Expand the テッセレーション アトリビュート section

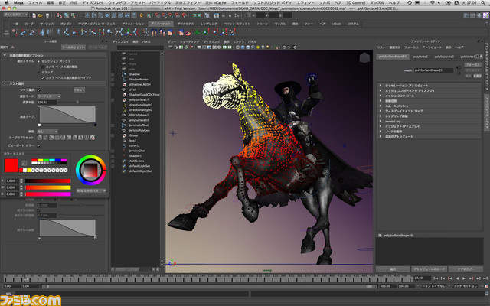(x=381, y=85)
